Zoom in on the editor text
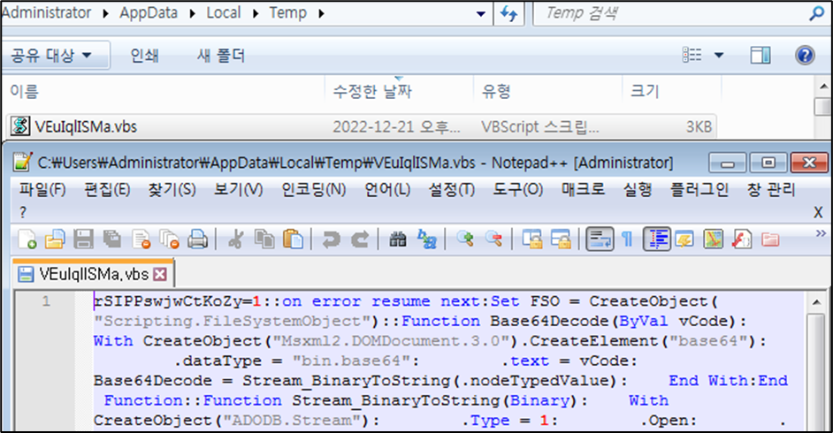The height and width of the screenshot is (433, 833). [x=465, y=239]
